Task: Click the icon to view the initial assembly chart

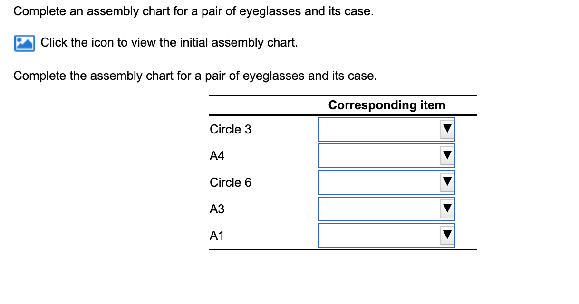Action: (25, 43)
